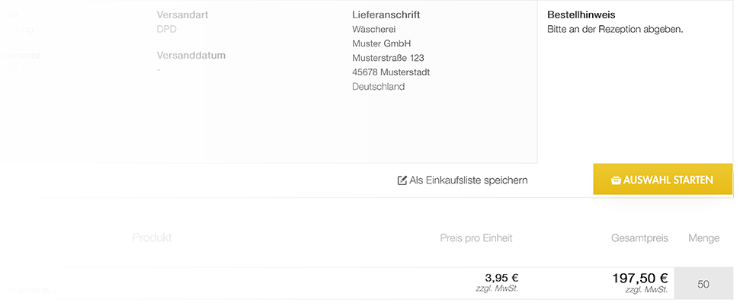Click the edit icon beside Als Einkaufsliste speichern
Image resolution: width=740 pixels, height=306 pixels.
[x=402, y=180]
